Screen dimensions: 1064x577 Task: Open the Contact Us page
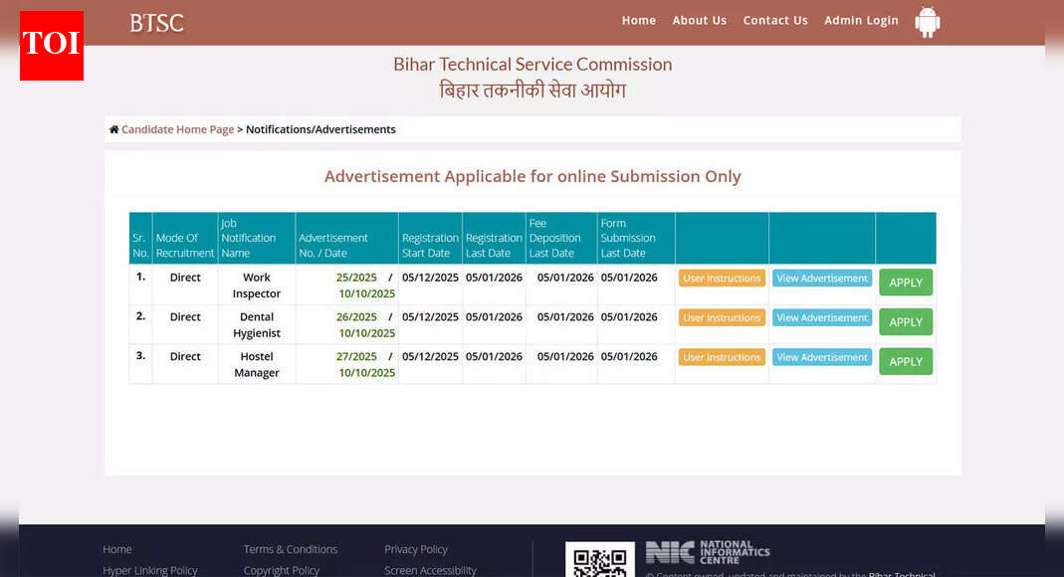[774, 21]
